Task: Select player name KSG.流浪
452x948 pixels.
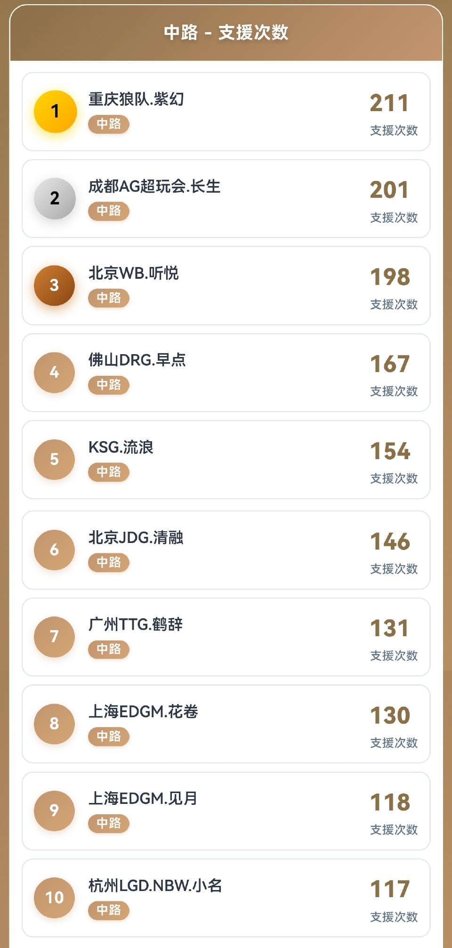Action: 121,447
